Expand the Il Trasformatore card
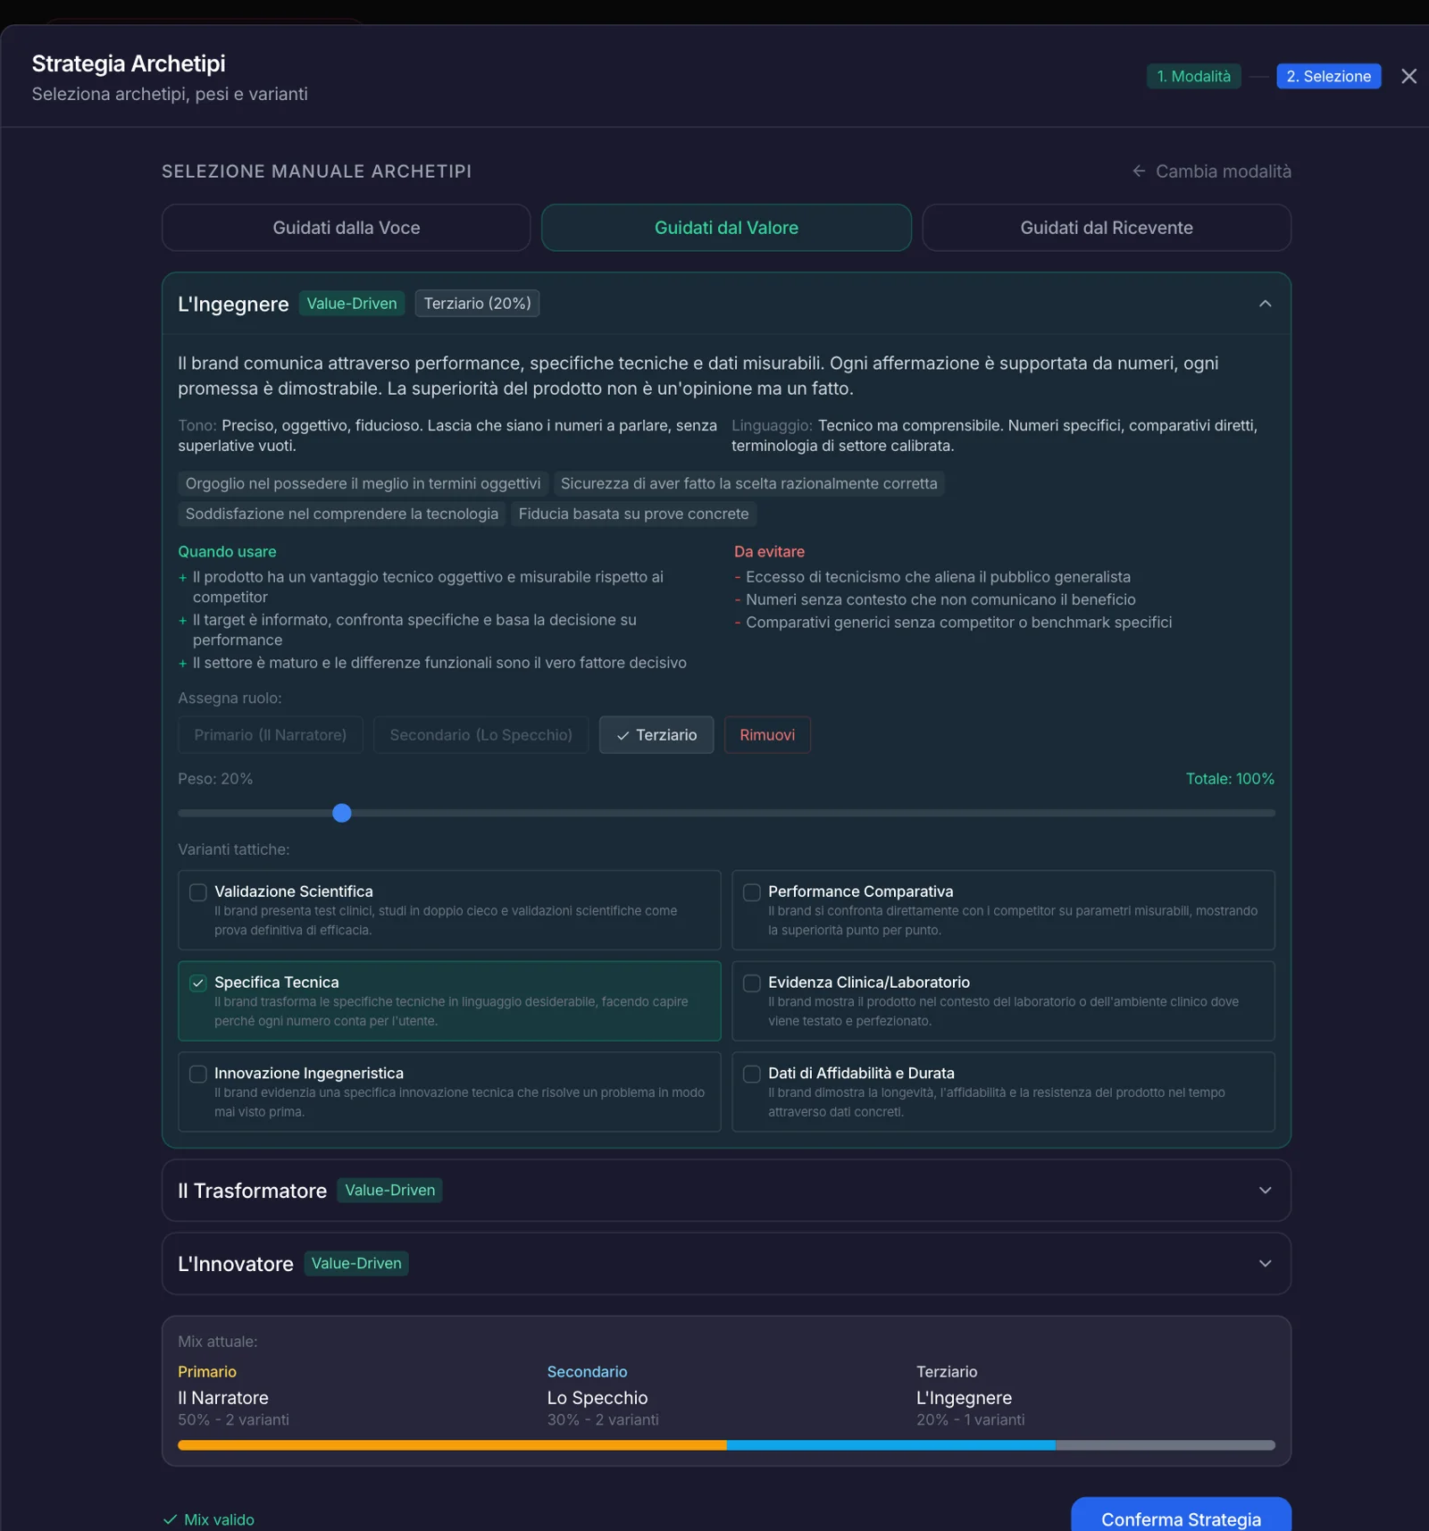The image size is (1429, 1531). point(726,1190)
